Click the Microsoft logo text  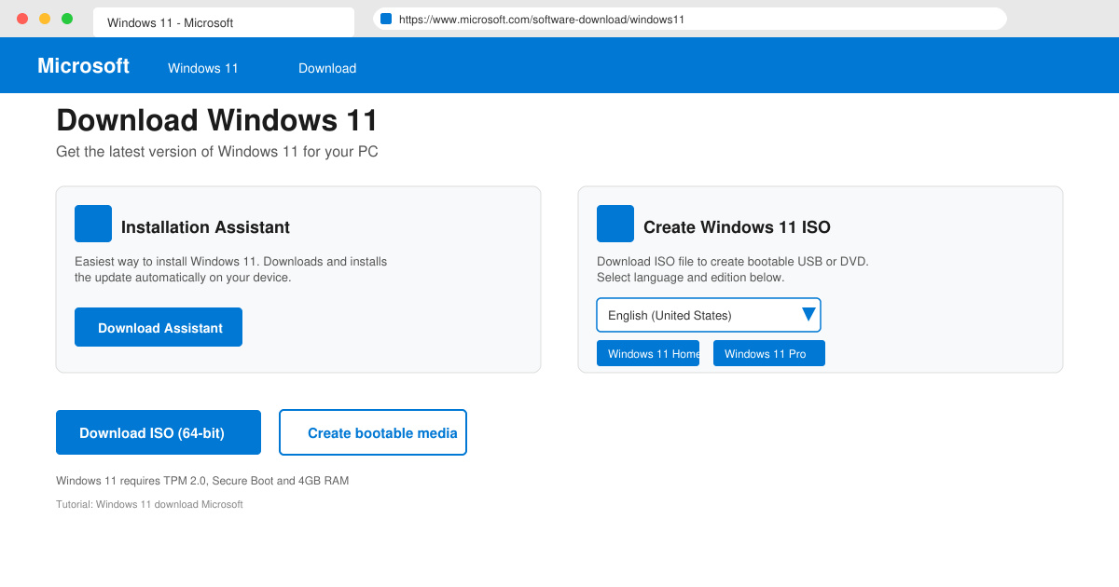point(83,66)
